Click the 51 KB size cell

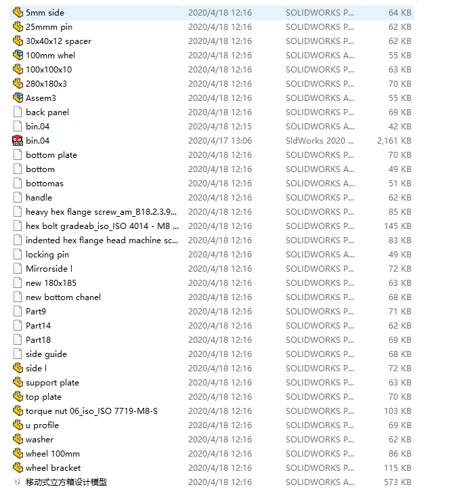click(400, 184)
